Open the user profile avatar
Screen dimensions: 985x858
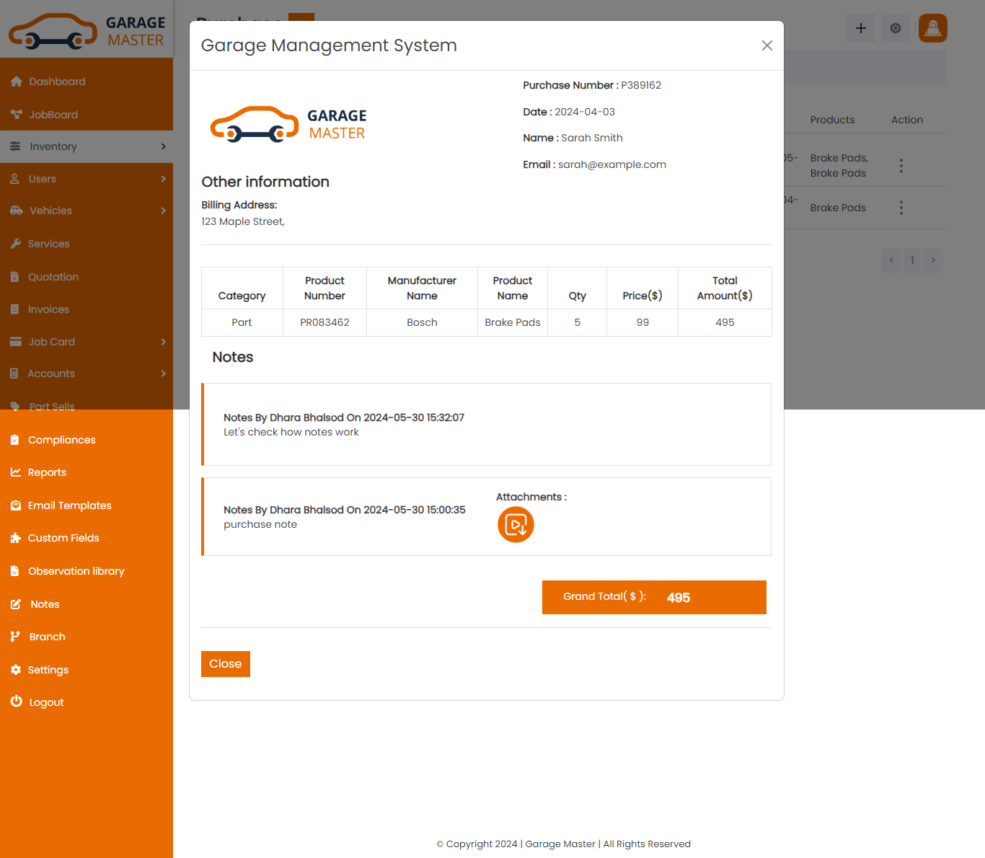932,28
